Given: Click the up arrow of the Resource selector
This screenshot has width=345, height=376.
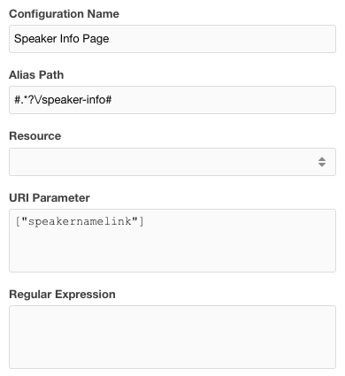Looking at the screenshot, I should [322, 159].
